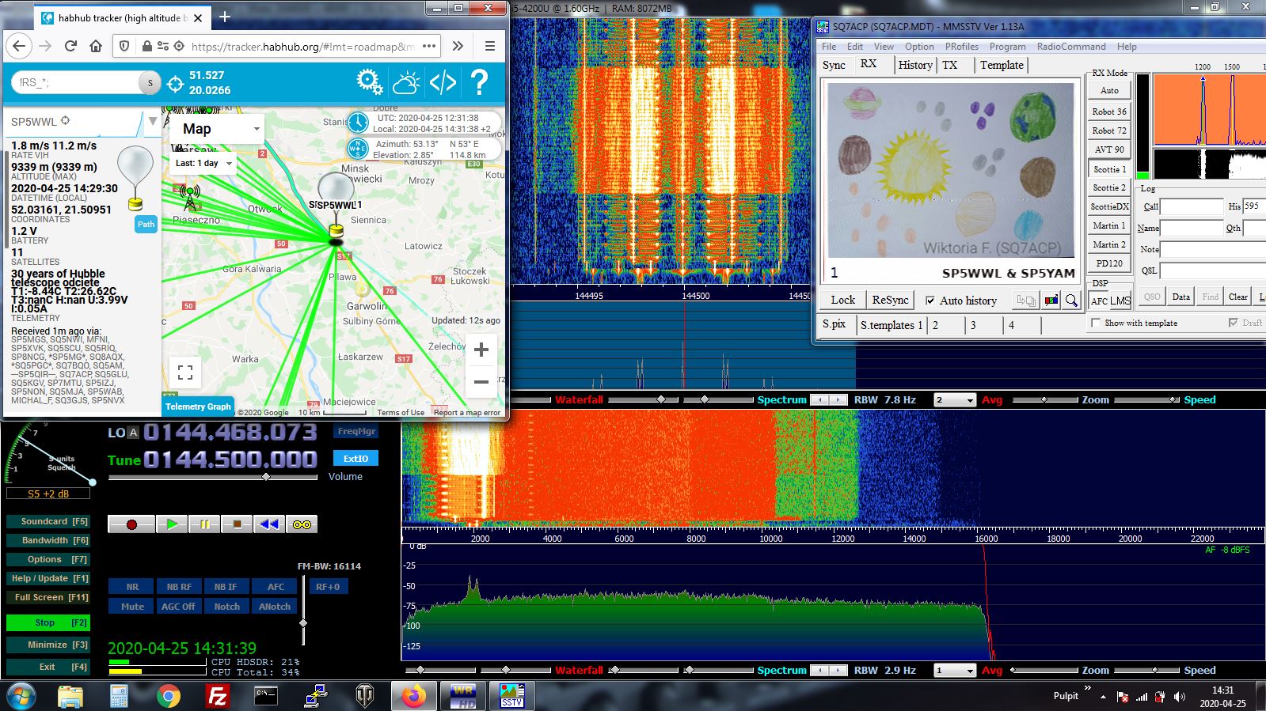Open habhub tracker settings gear icon
The width and height of the screenshot is (1266, 711).
pyautogui.click(x=369, y=81)
